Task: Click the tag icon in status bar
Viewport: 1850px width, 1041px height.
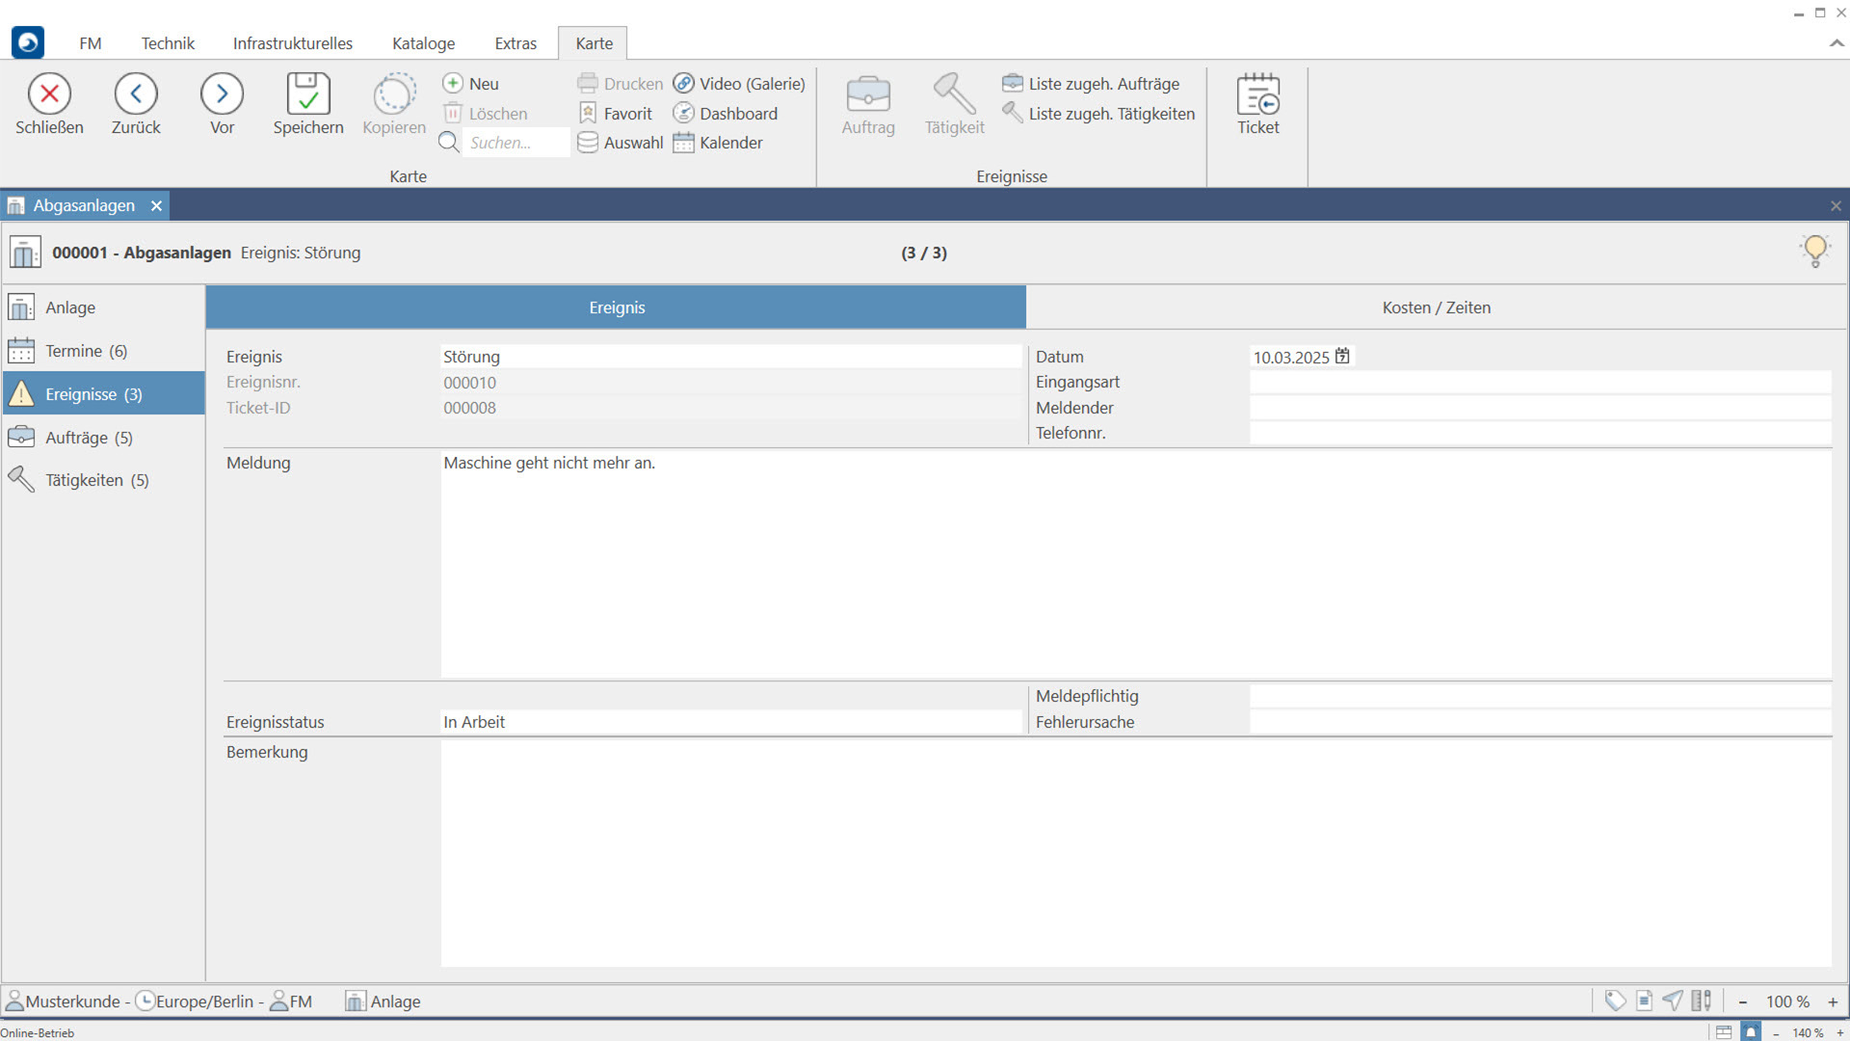Action: coord(1615,1001)
